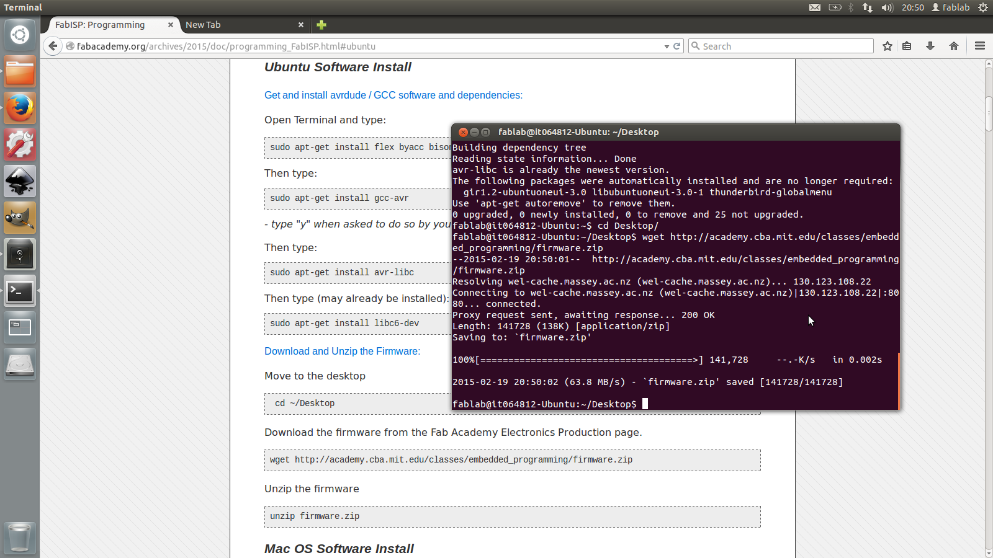
Task: Reload the current Firefox page
Action: 677,46
